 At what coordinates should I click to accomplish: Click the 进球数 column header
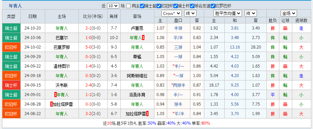[301, 20]
